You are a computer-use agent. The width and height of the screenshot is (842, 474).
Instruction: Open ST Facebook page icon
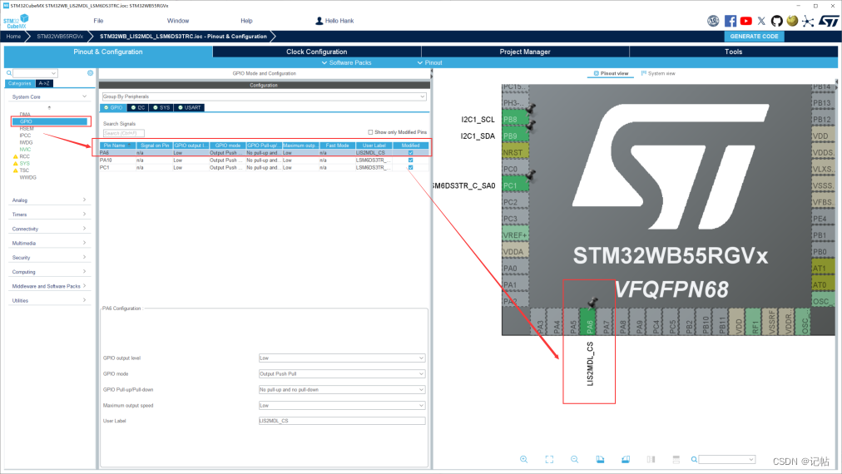(731, 21)
